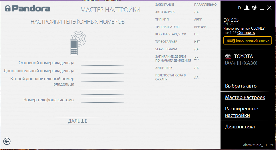This screenshot has height=150, width=276.
Task: Click the Обновить firmware link
Action: point(246,33)
